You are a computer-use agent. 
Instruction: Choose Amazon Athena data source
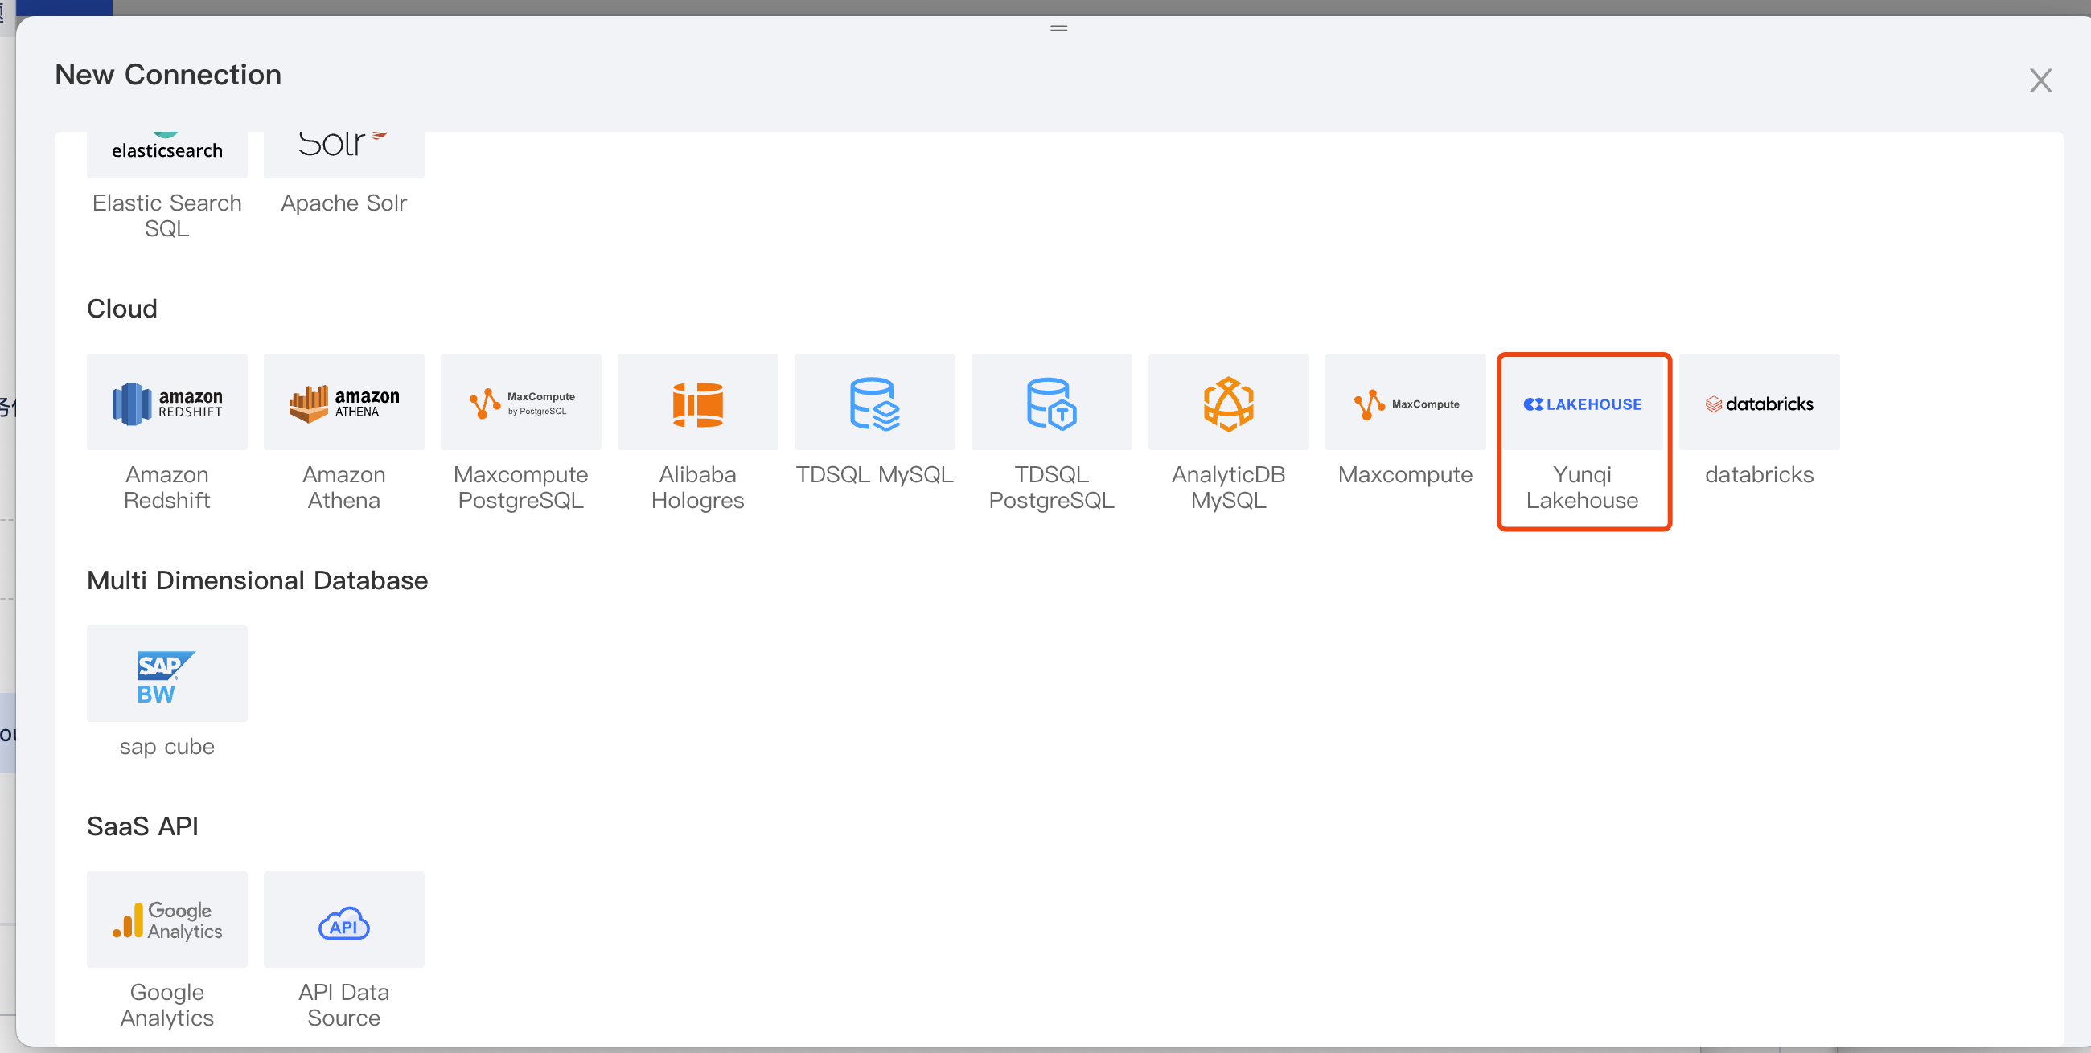[x=343, y=403]
